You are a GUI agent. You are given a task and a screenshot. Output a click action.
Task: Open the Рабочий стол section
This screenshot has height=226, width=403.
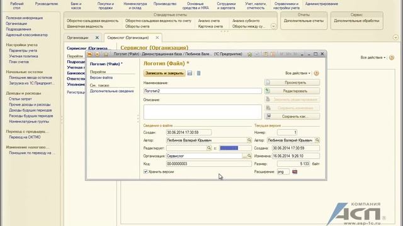click(x=17, y=6)
